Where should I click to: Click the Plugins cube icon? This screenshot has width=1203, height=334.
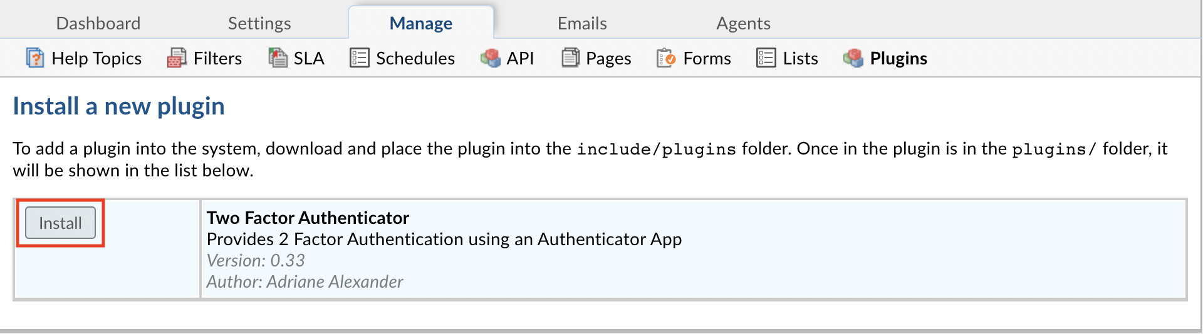tap(853, 58)
